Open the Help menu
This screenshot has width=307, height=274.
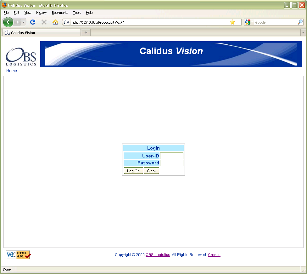pyautogui.click(x=89, y=13)
